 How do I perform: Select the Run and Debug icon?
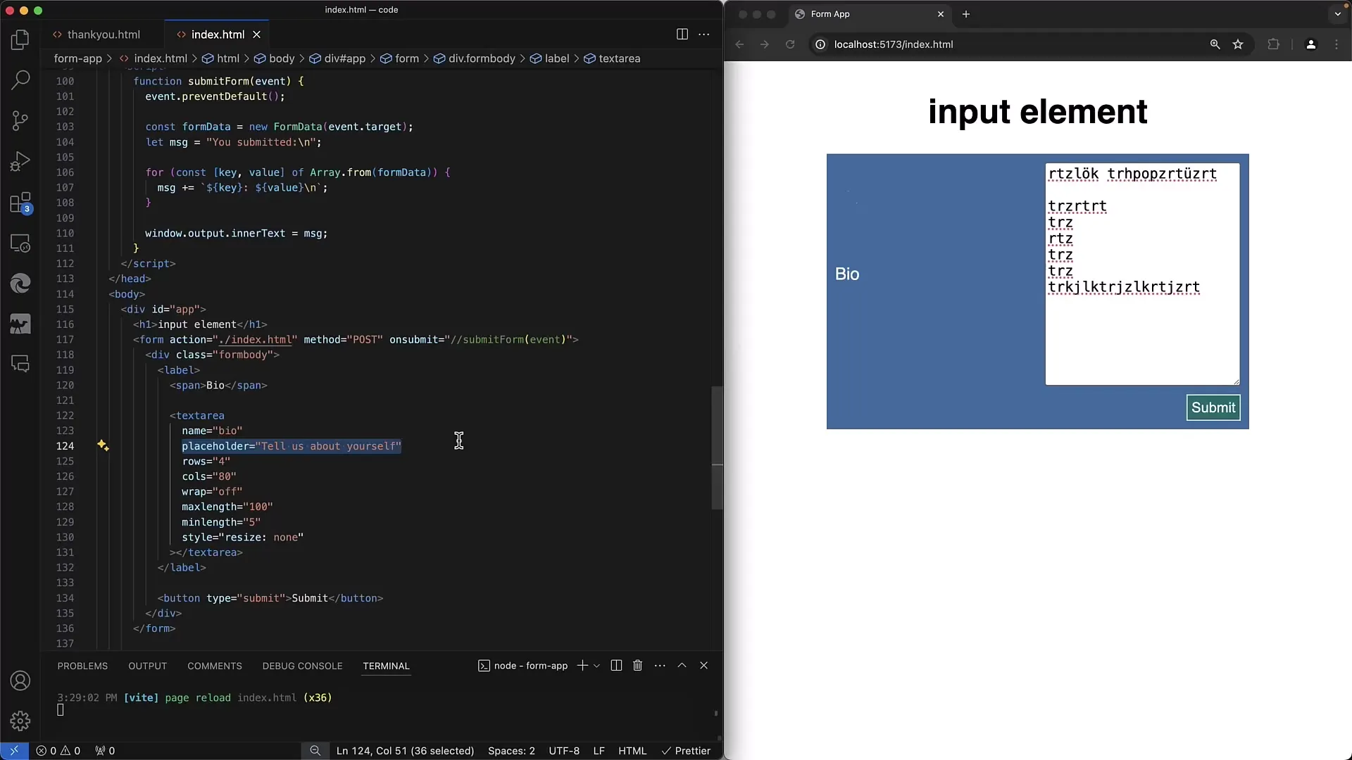[20, 161]
